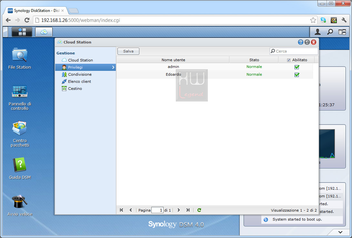Launch Centro pacchetti from the desktop
Screen dimensions: 352x238
(x=20, y=134)
